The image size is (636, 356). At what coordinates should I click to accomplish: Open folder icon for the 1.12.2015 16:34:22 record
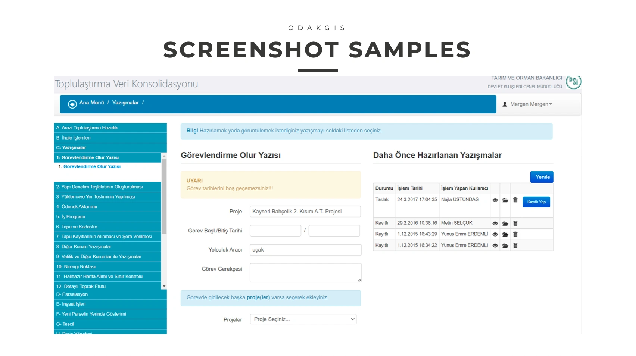[x=505, y=246]
